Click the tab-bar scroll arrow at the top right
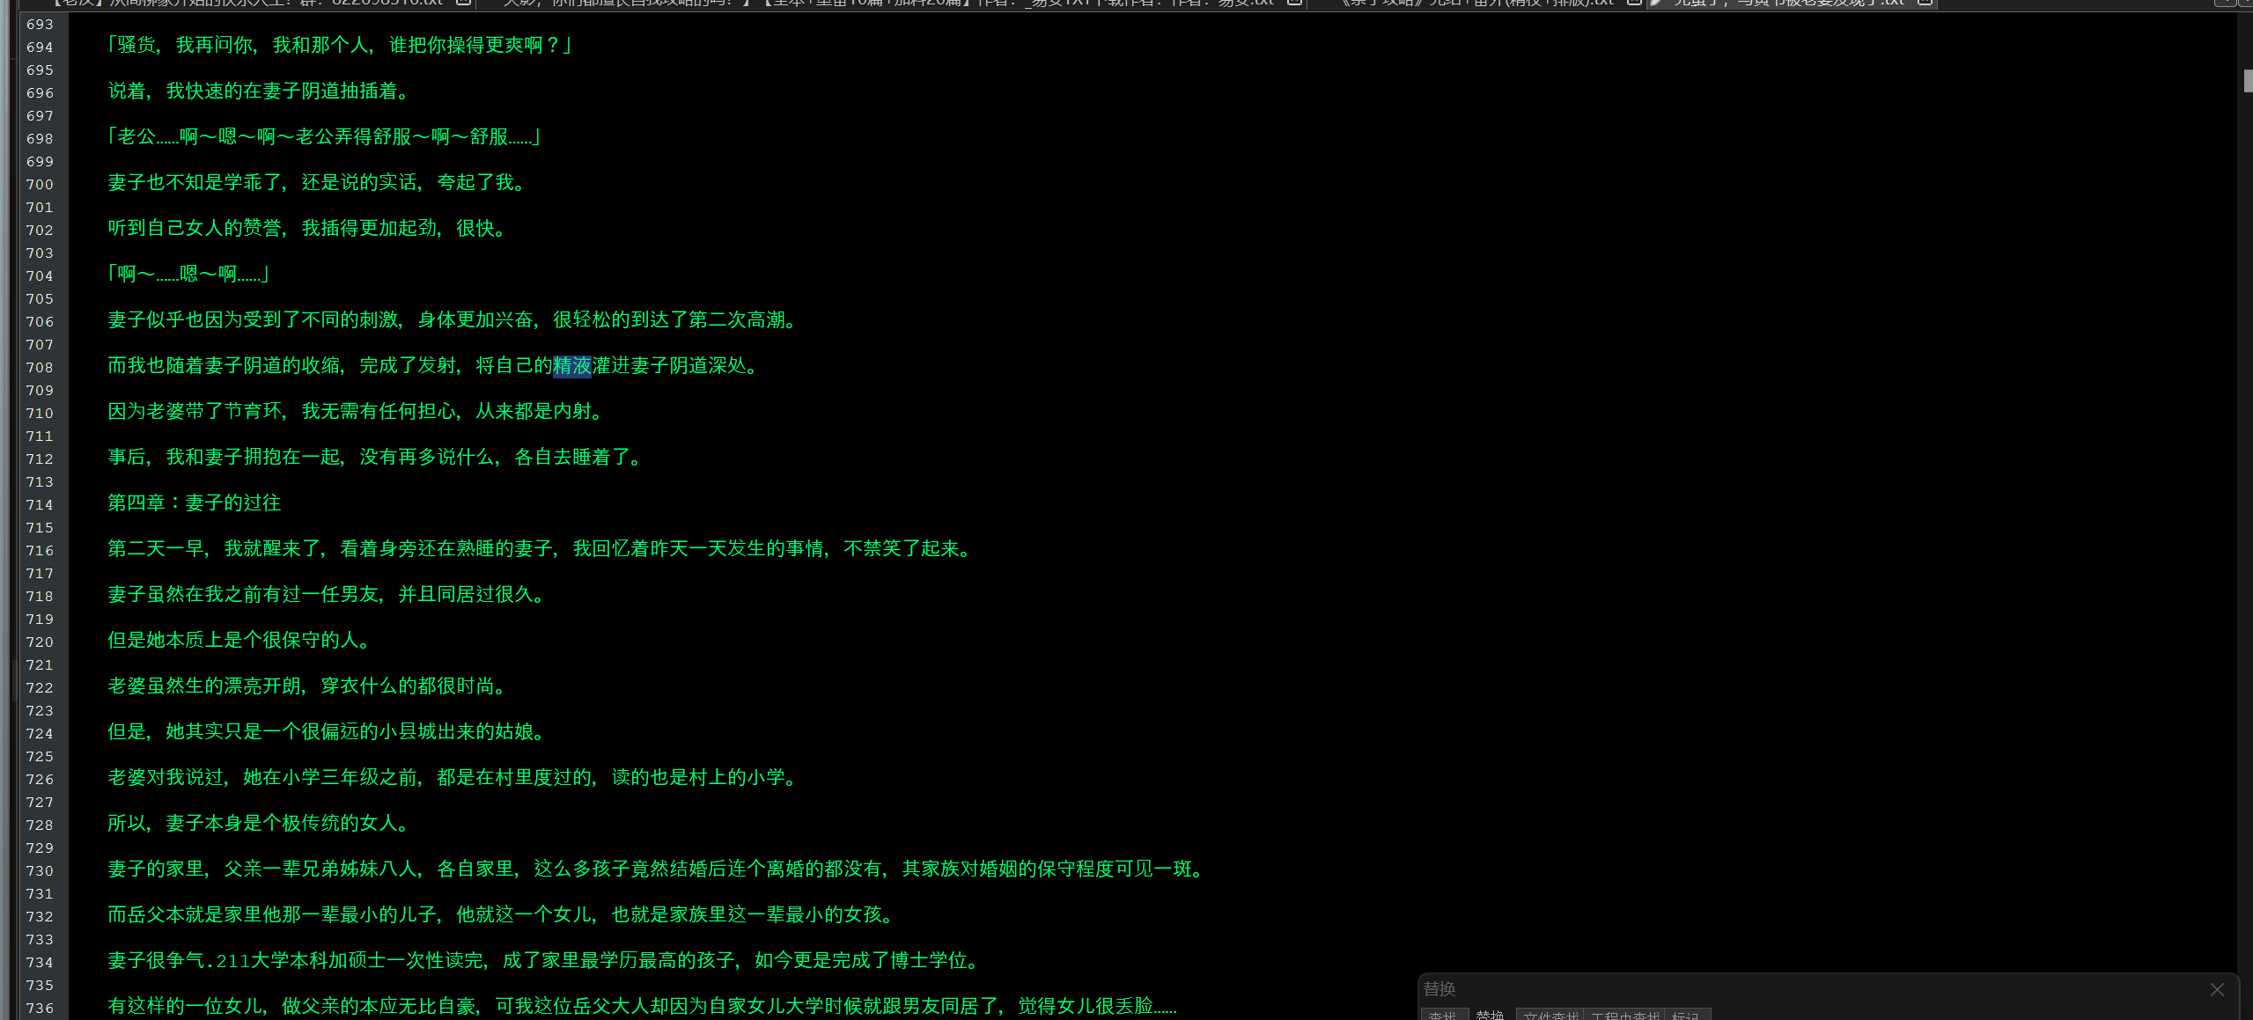Viewport: 2253px width, 1020px height. click(2227, 3)
